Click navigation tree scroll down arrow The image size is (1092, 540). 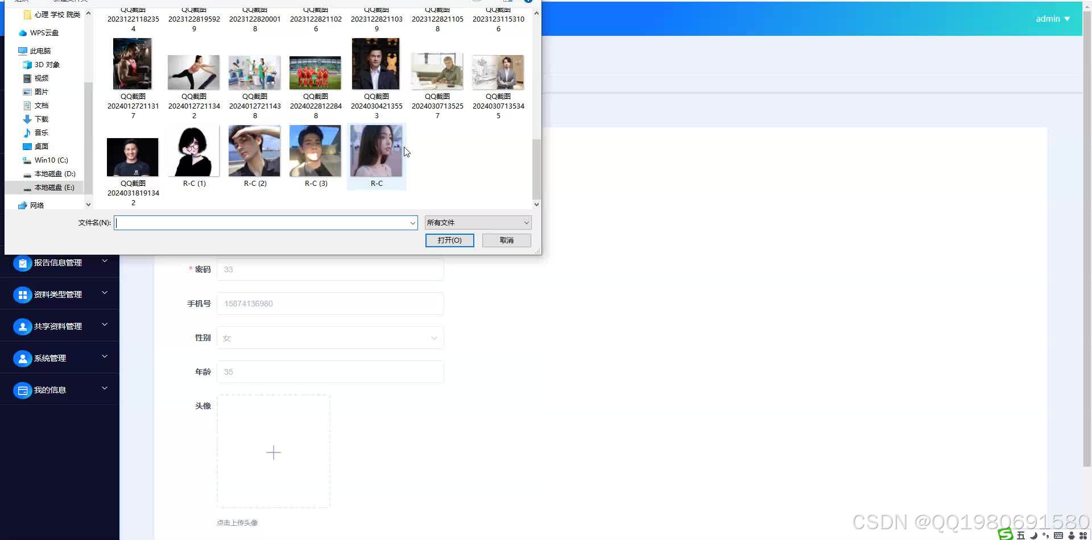tap(88, 205)
